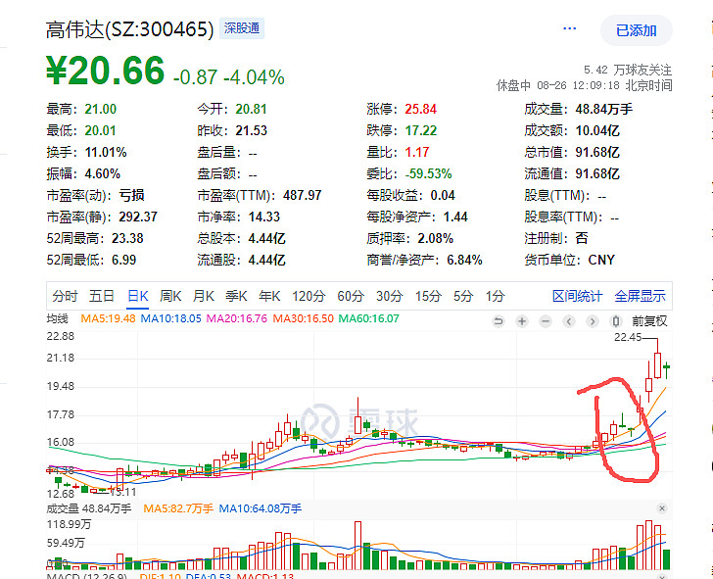Screen dimensions: 713x579
Task: Click the 总市值 91.68亿 value
Action: click(x=597, y=153)
